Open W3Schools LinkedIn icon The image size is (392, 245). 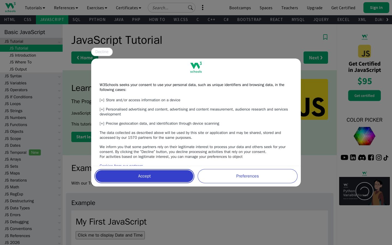click(353, 157)
